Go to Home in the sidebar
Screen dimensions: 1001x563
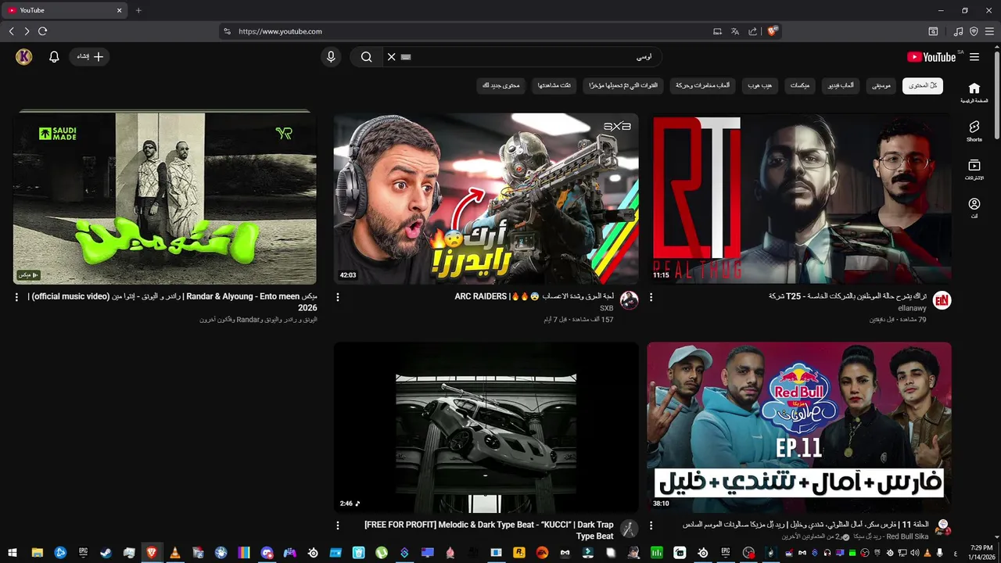pos(974,92)
